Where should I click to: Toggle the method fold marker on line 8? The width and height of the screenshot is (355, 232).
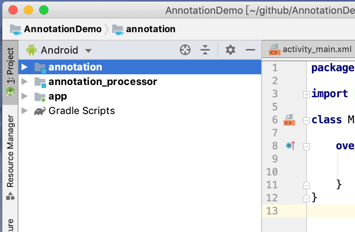[307, 147]
